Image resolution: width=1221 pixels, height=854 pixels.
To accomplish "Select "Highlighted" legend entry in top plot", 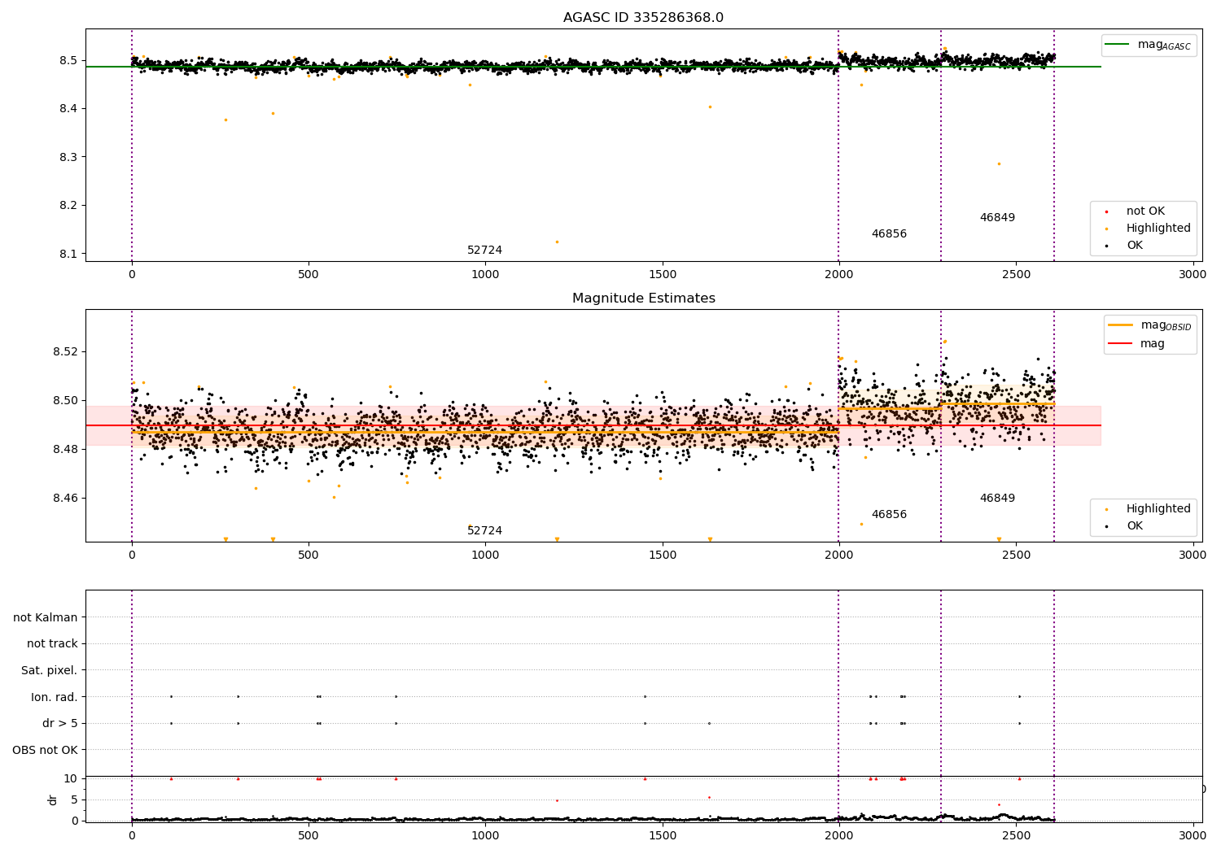I will pos(1158,229).
